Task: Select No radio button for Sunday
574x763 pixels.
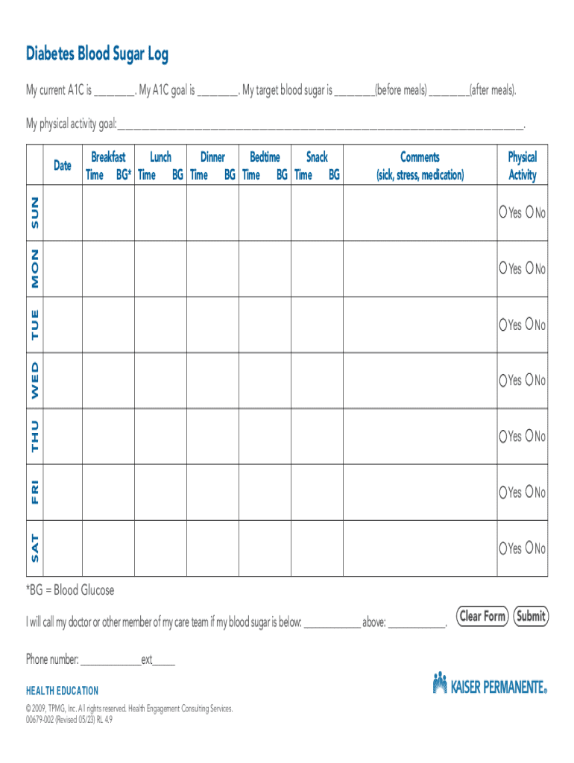Action: point(530,212)
